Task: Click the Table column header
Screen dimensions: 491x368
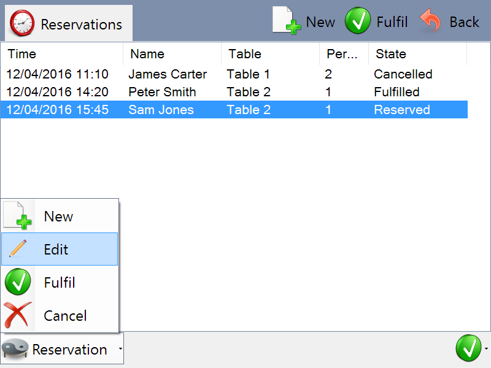Action: tap(270, 54)
